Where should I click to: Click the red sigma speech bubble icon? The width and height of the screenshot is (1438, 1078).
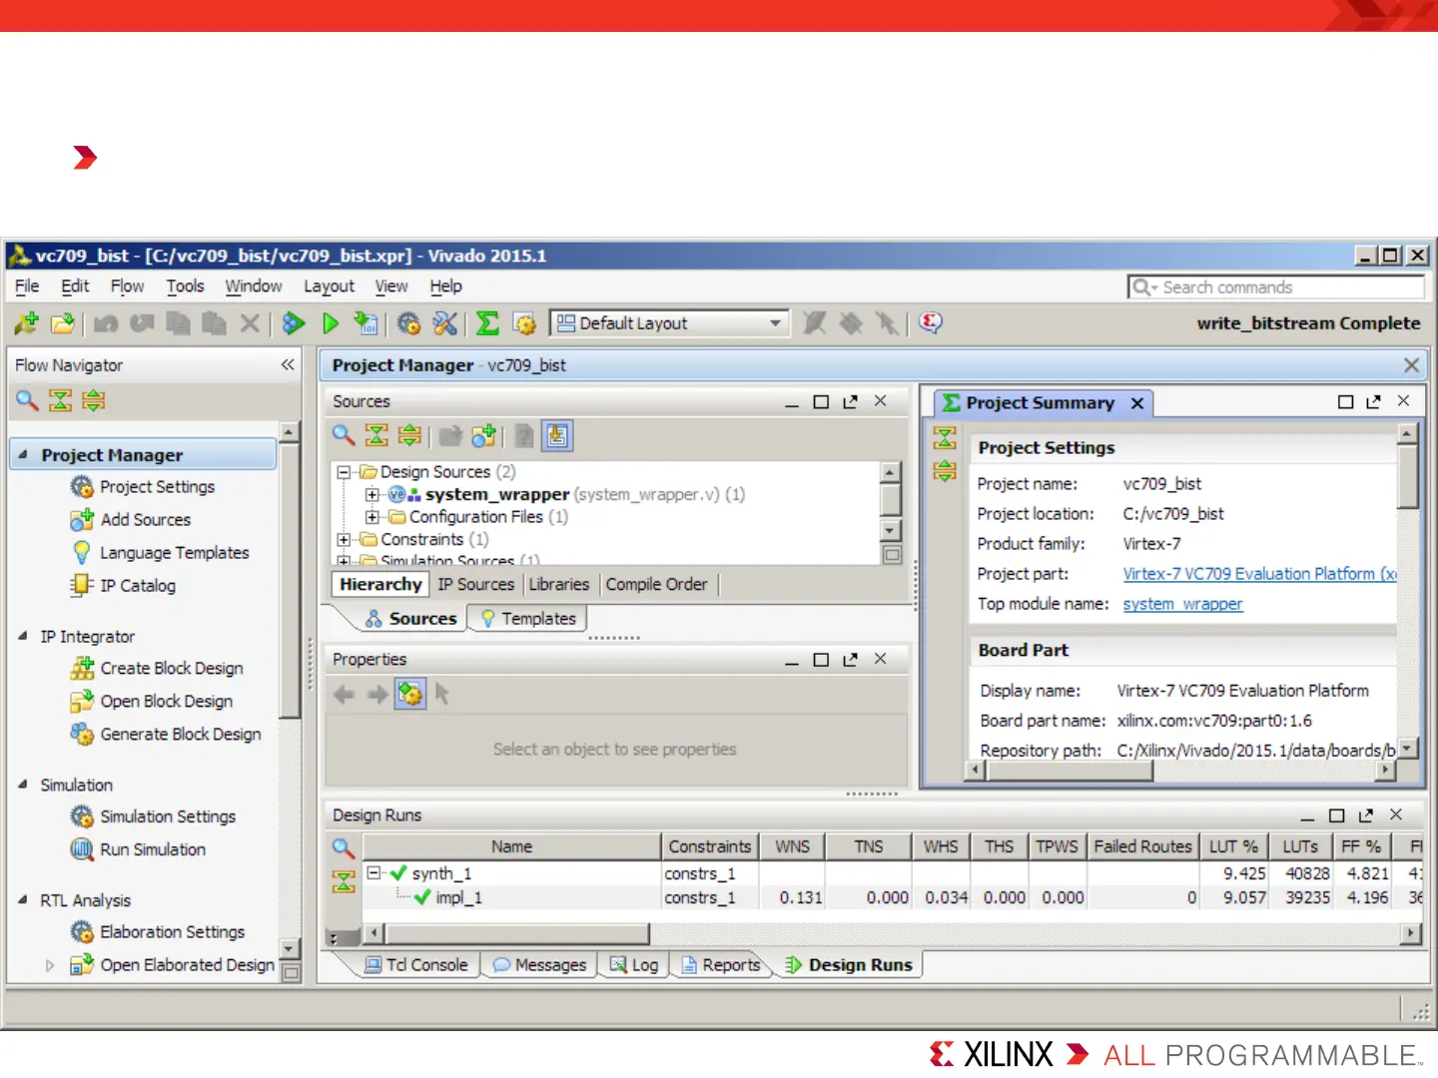point(931,322)
